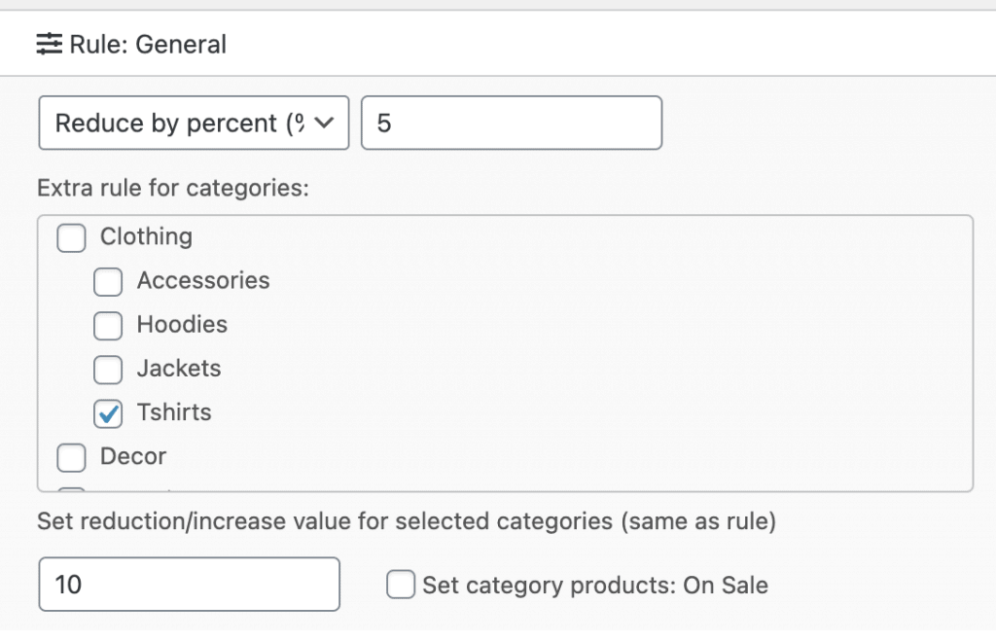The height and width of the screenshot is (641, 996).
Task: Click the partially hidden checkbox below Decor
Action: [x=71, y=490]
